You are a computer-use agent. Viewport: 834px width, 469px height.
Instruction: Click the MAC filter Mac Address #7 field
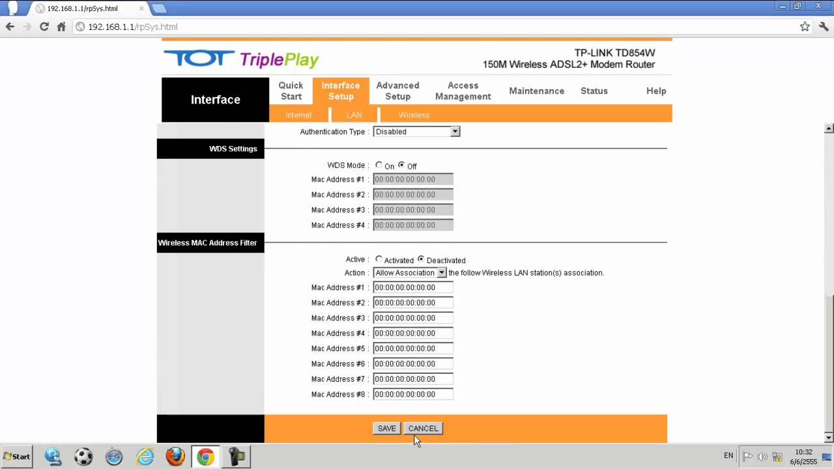413,379
